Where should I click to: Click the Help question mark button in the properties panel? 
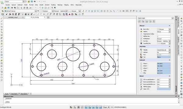(154, 21)
